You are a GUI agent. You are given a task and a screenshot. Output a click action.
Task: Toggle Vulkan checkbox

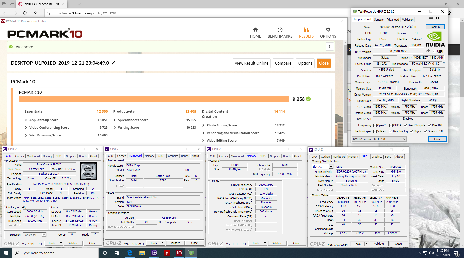(x=375, y=131)
